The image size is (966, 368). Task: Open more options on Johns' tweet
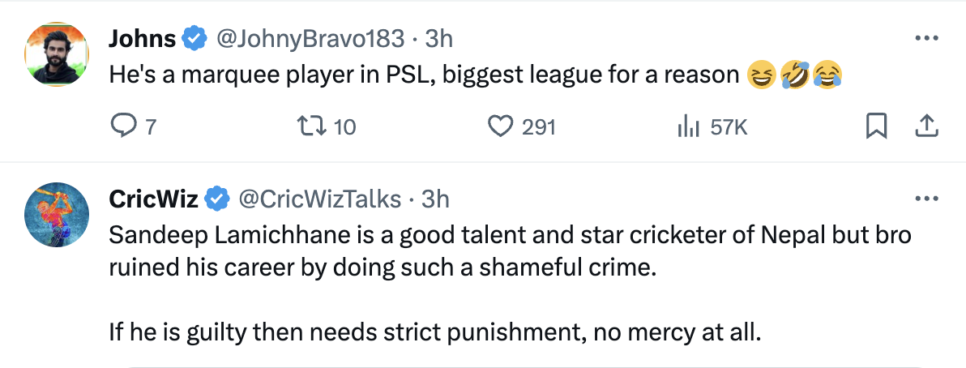point(926,38)
